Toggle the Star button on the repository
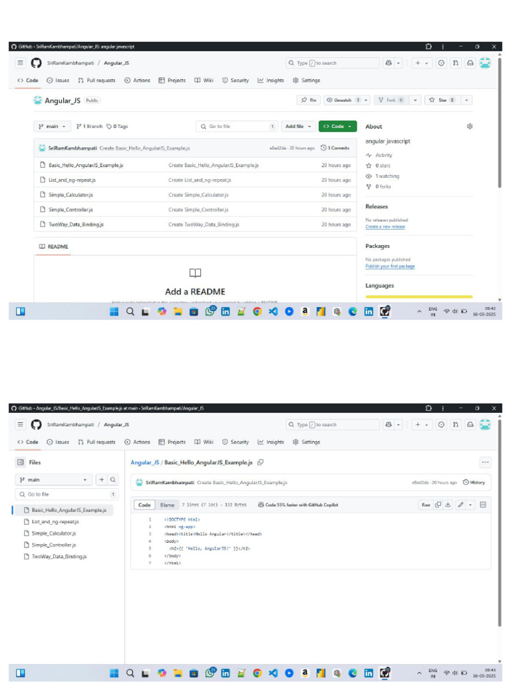The height and width of the screenshot is (682, 511). pos(442,100)
